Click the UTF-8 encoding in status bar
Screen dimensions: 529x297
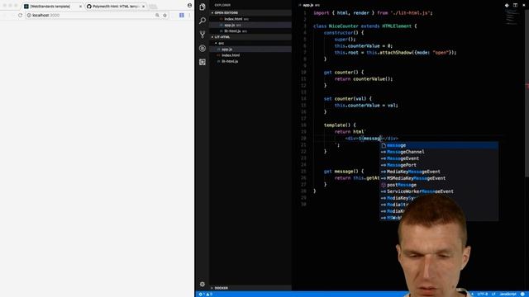click(482, 295)
